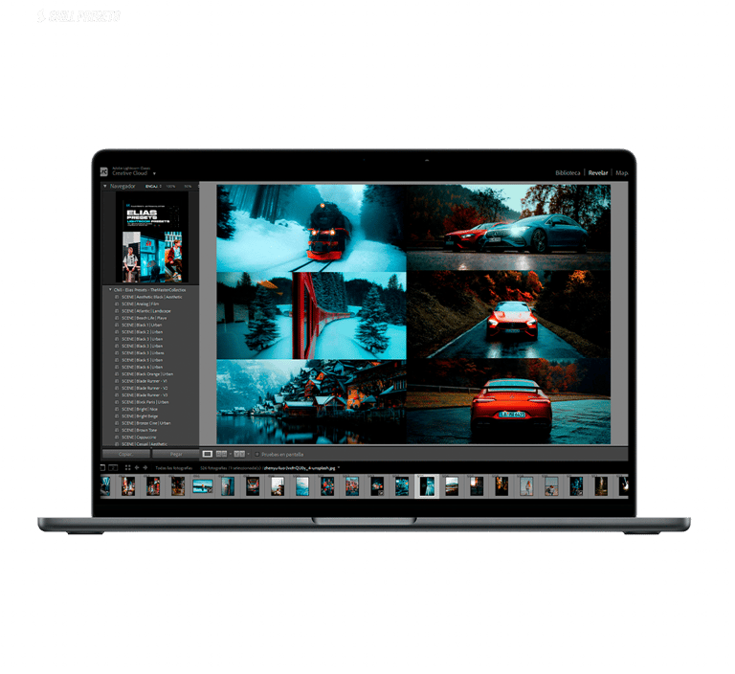Select ENCAJ zoom option in Navegador
This screenshot has height=674, width=735.
coord(151,187)
